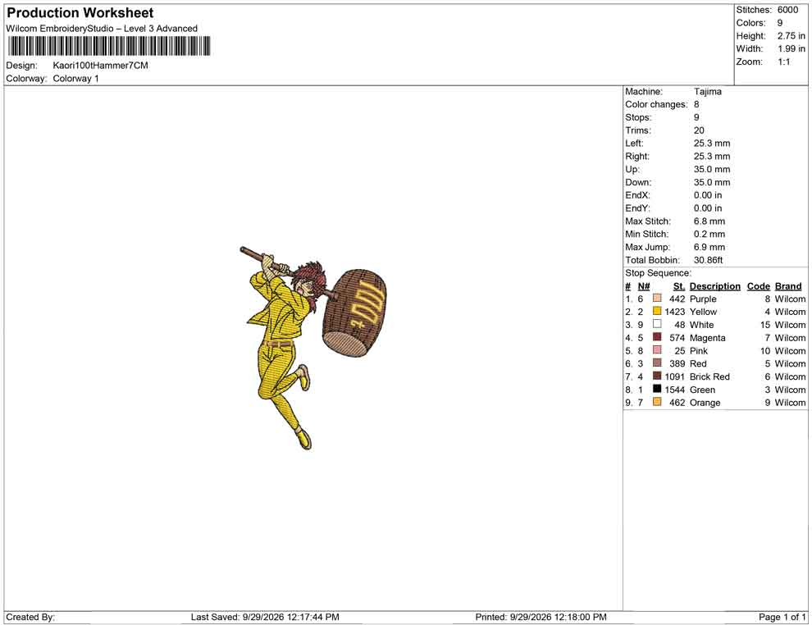
Task: Click the Red thread color swatch
Action: (x=657, y=363)
